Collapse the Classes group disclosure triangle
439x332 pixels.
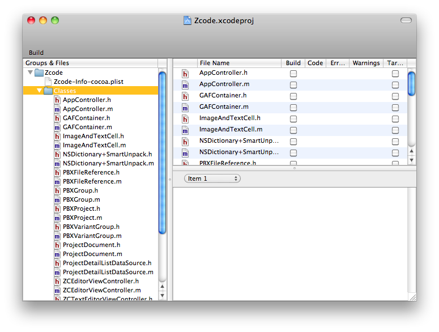click(x=39, y=91)
